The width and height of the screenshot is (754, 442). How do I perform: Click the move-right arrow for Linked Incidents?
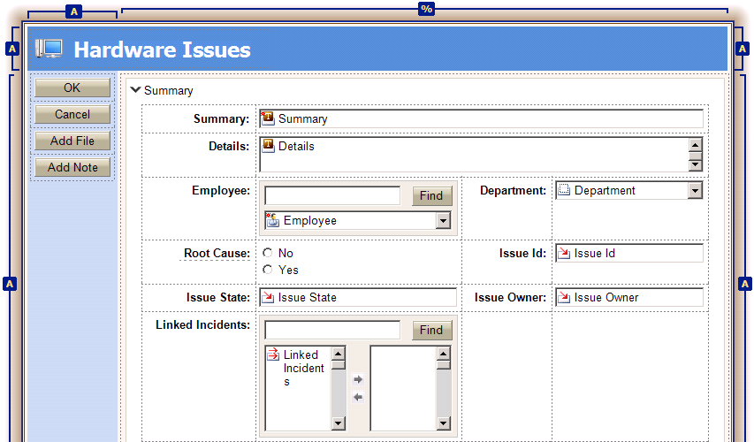(x=358, y=379)
